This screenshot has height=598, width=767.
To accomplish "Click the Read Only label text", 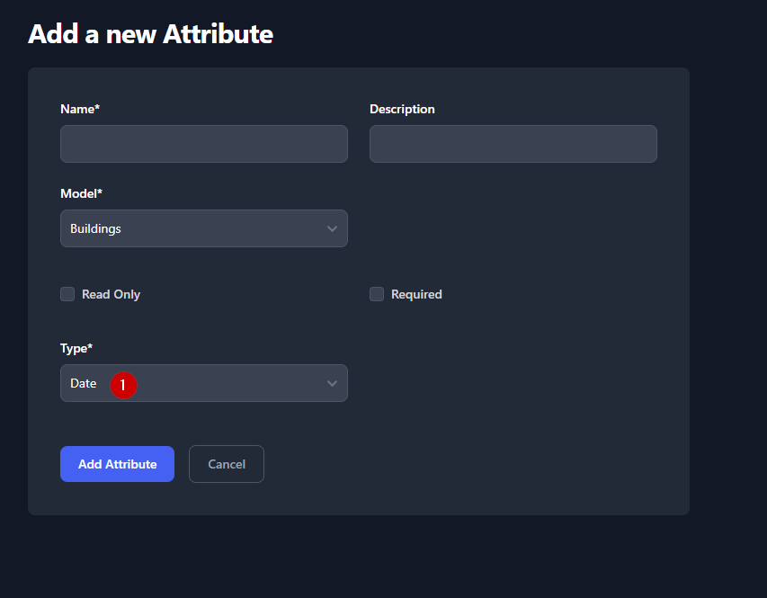I will coord(111,294).
